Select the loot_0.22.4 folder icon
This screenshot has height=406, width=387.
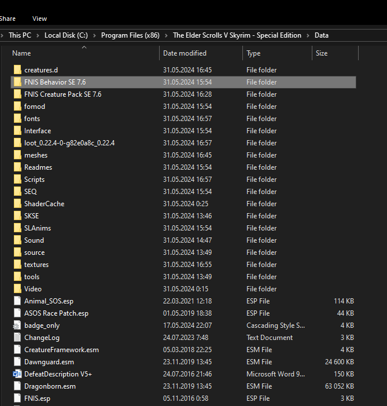17,143
